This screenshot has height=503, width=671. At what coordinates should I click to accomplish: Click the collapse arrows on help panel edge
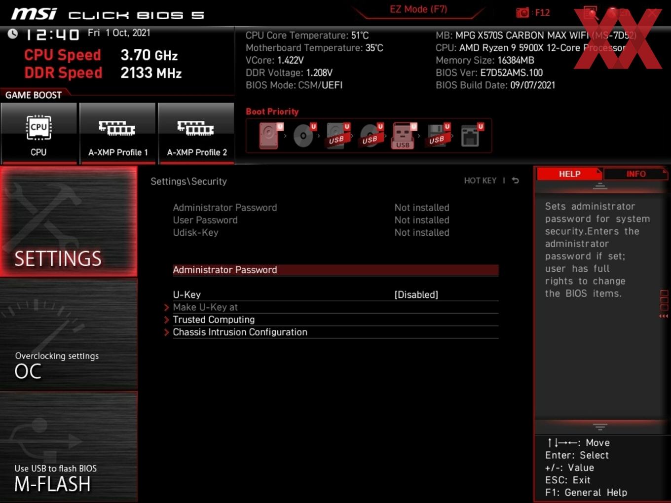[664, 316]
